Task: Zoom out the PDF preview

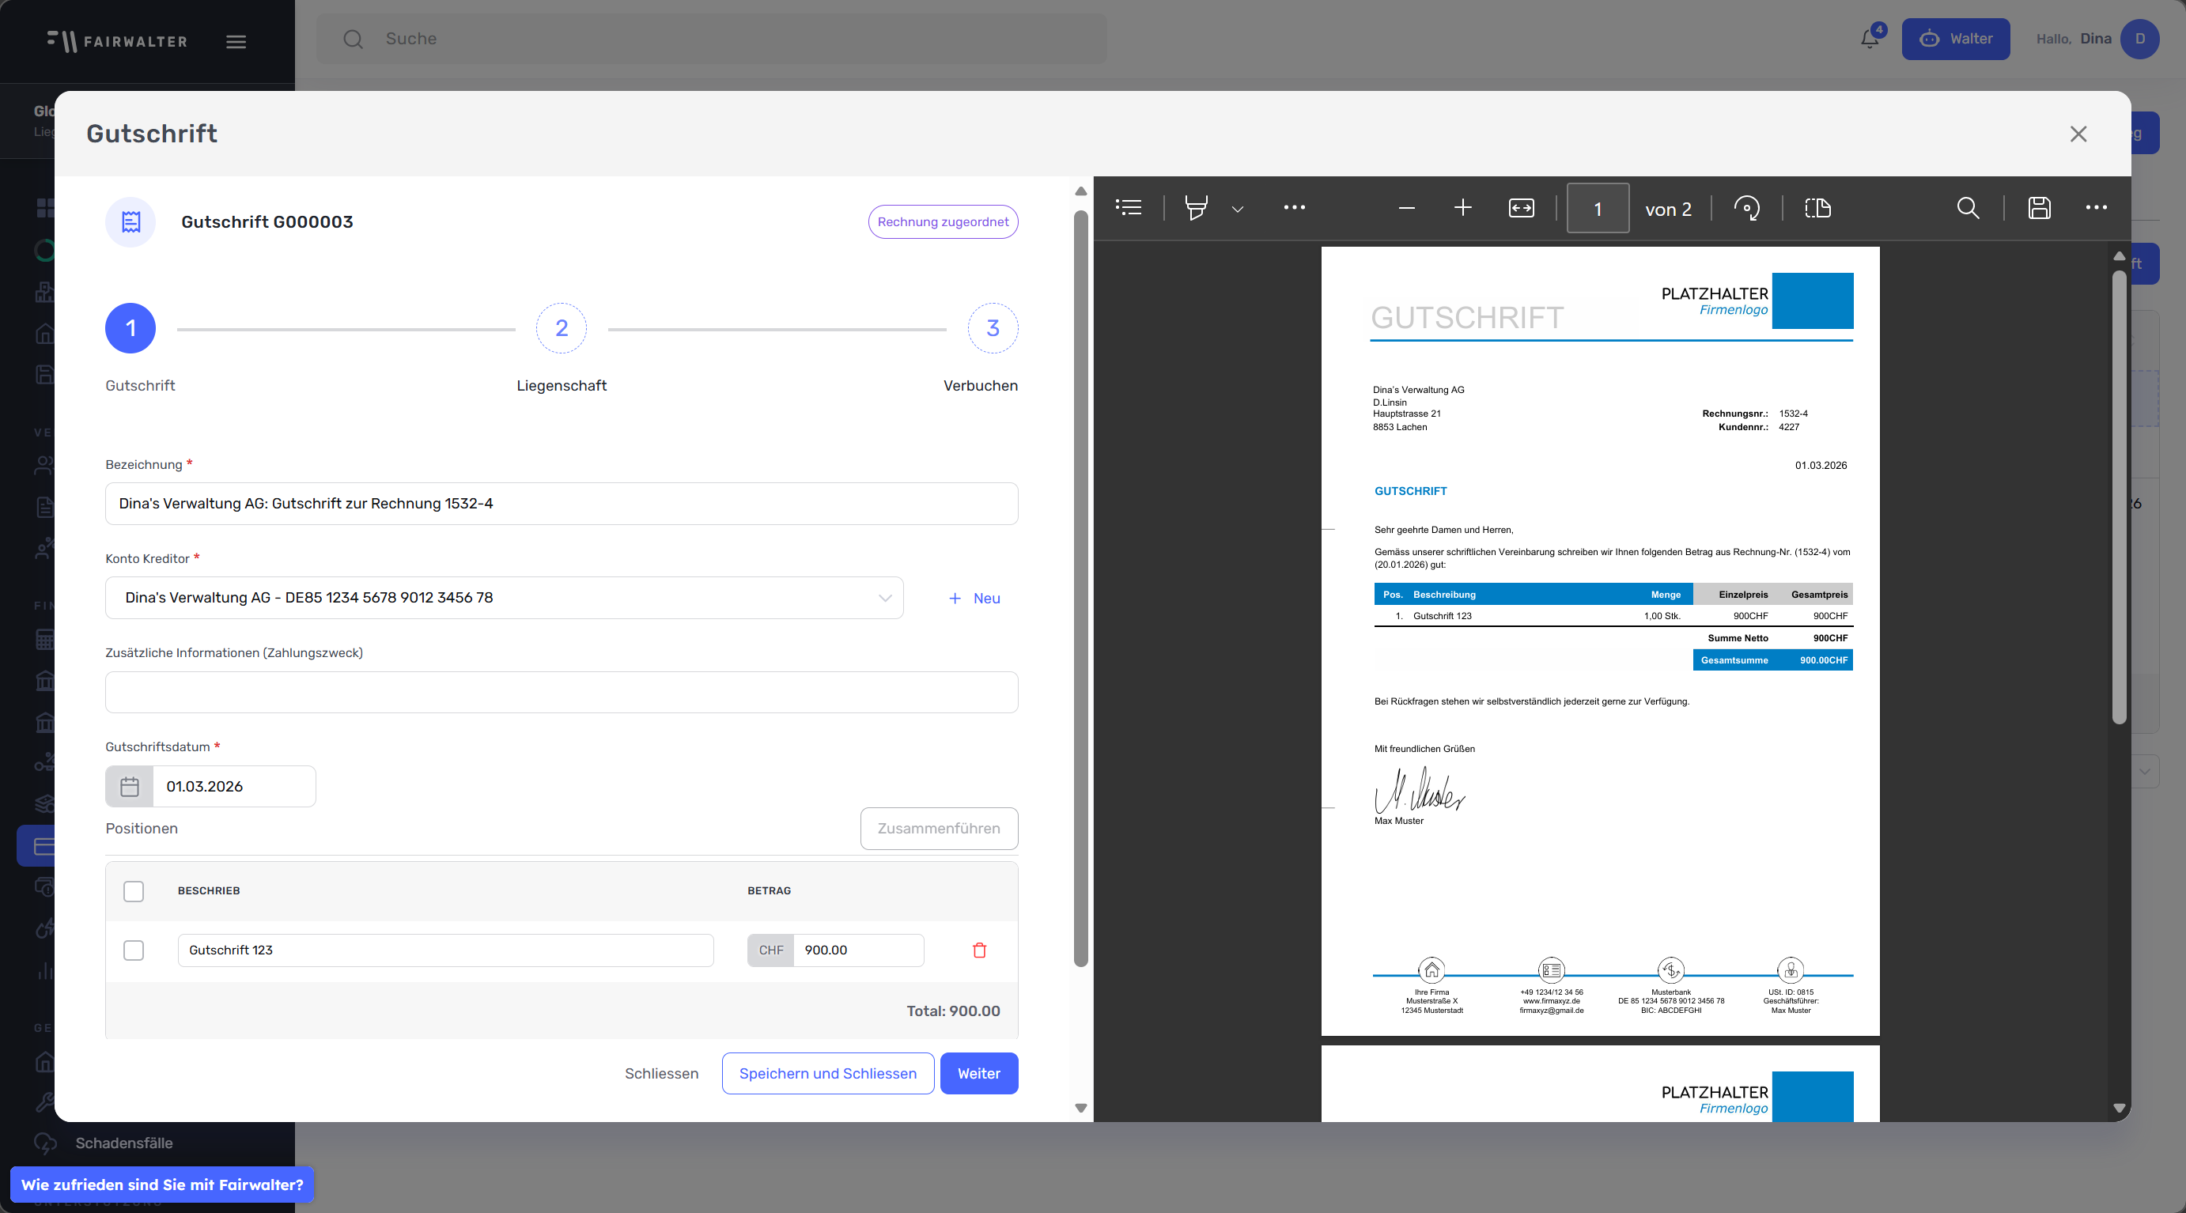Action: (x=1406, y=208)
